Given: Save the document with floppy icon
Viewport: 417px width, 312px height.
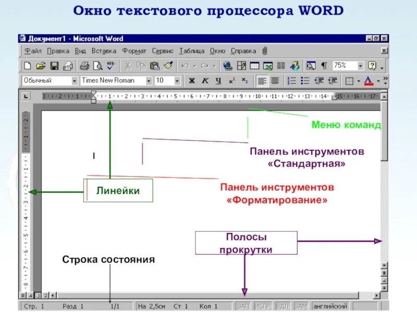Looking at the screenshot, I should 55,66.
